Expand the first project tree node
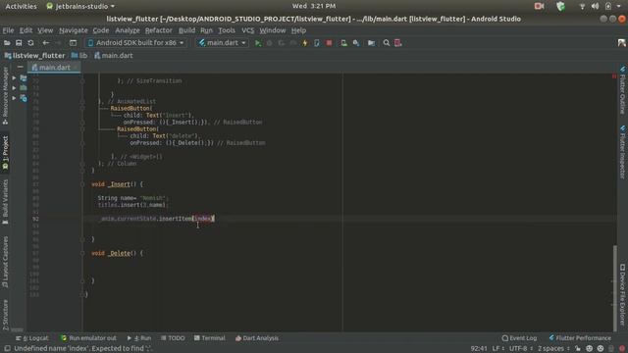The height and width of the screenshot is (353, 628). [14, 77]
